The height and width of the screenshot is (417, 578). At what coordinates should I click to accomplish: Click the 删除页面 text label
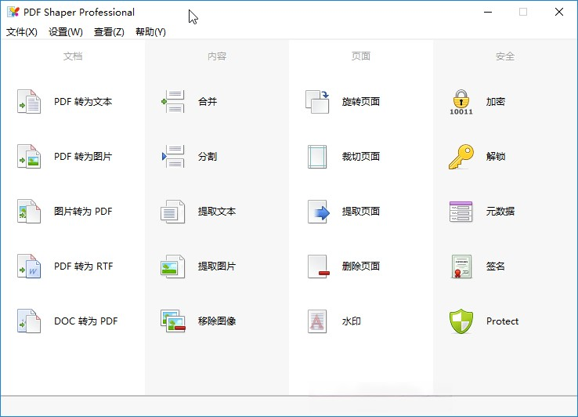click(x=361, y=266)
